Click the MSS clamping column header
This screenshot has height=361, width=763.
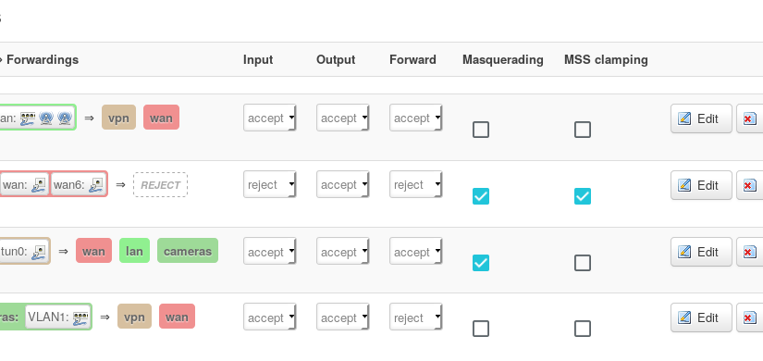click(606, 60)
